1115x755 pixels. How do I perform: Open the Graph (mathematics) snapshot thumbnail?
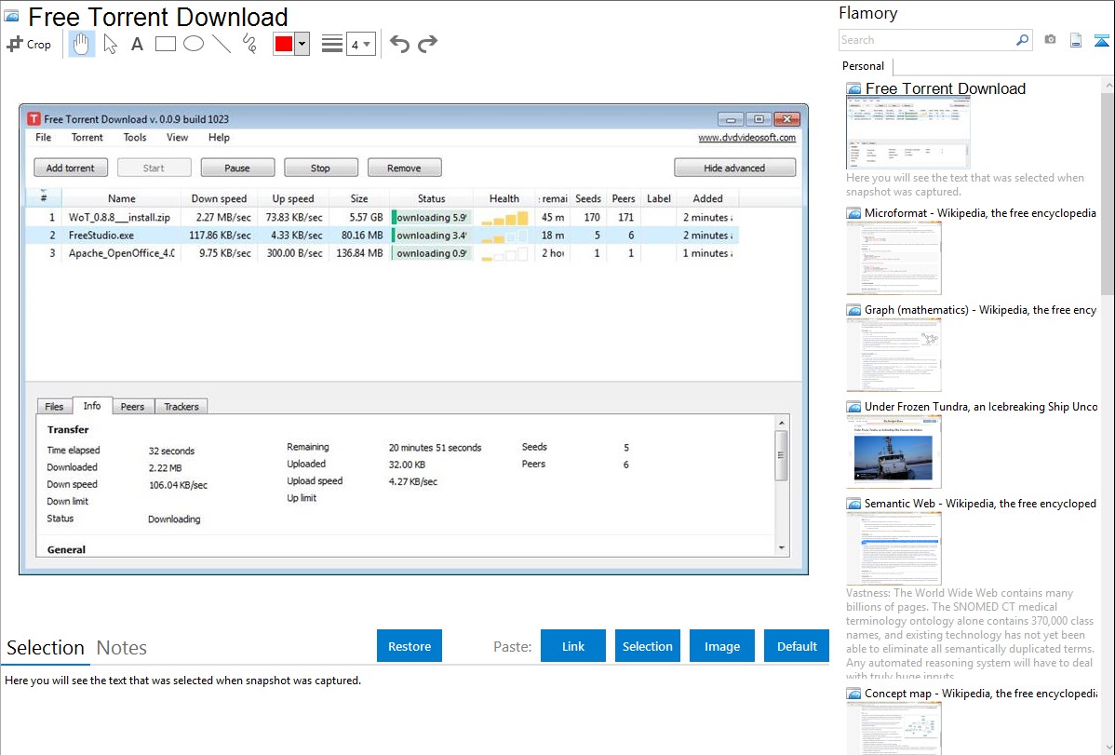[x=893, y=355]
